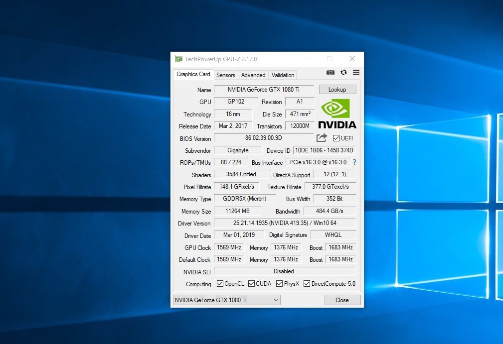This screenshot has height=344, width=503.
Task: Click the 3584 Unified Shaders value
Action: (x=241, y=174)
